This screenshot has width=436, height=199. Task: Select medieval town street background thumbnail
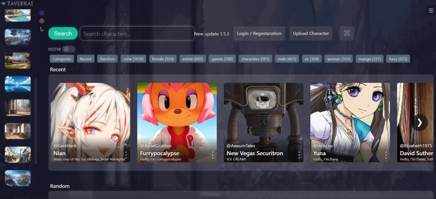18,155
